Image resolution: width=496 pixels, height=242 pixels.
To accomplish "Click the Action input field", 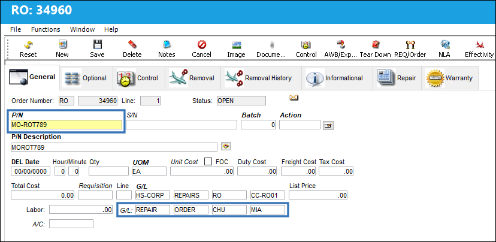I will pyautogui.click(x=300, y=125).
